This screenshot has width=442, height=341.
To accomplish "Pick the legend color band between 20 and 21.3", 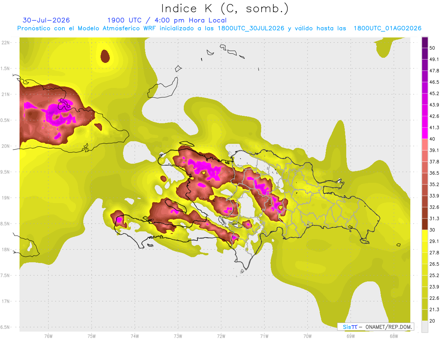I will [x=425, y=315].
